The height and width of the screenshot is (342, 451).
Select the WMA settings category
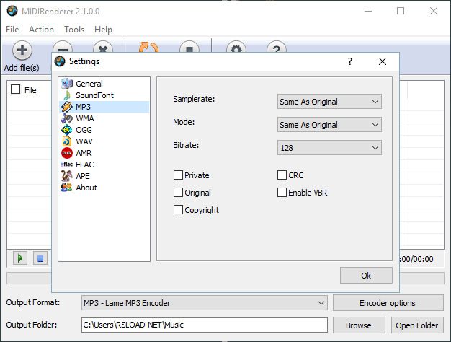coord(104,118)
